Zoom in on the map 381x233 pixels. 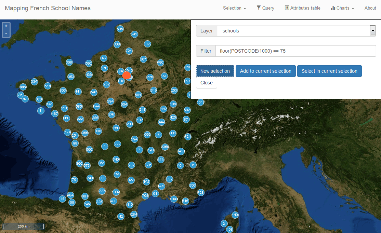6,26
